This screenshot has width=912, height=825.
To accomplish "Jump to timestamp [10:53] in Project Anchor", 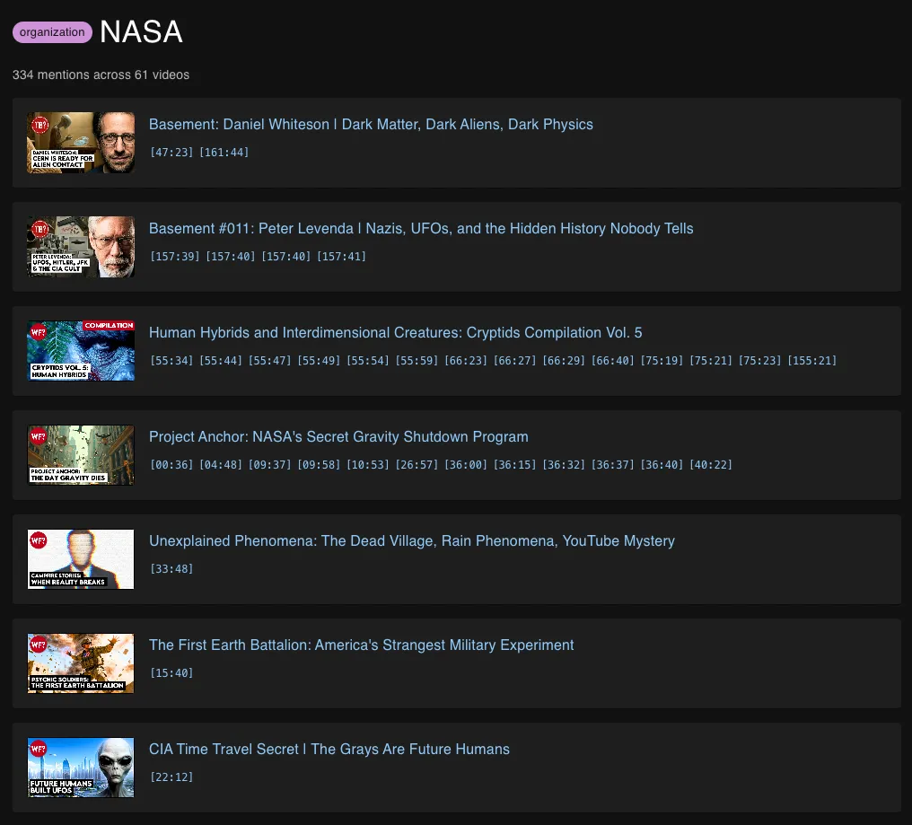I will [x=368, y=465].
